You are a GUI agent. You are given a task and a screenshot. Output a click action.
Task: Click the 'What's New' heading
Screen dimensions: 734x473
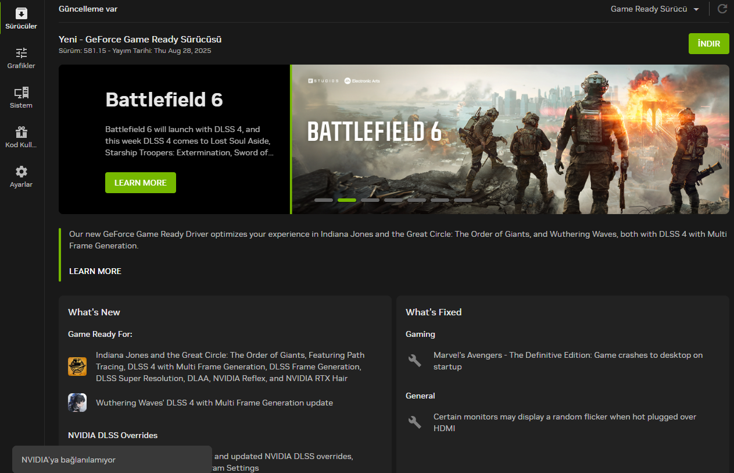click(x=94, y=312)
